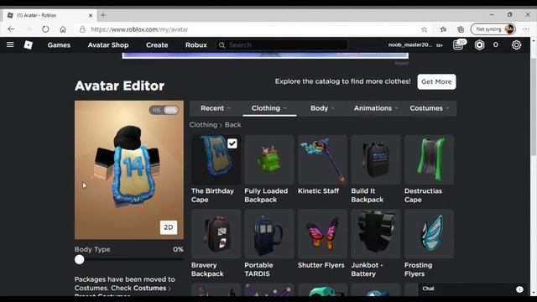Uncheck The Birthday Cape checkbox
The width and height of the screenshot is (537, 302).
tap(232, 143)
